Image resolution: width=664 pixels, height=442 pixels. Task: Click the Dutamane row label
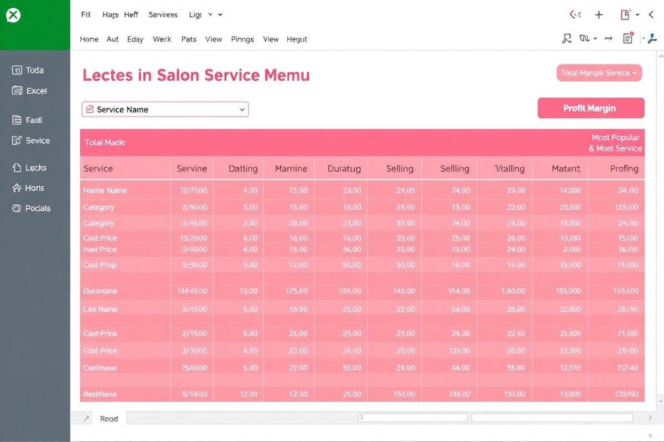pos(100,291)
